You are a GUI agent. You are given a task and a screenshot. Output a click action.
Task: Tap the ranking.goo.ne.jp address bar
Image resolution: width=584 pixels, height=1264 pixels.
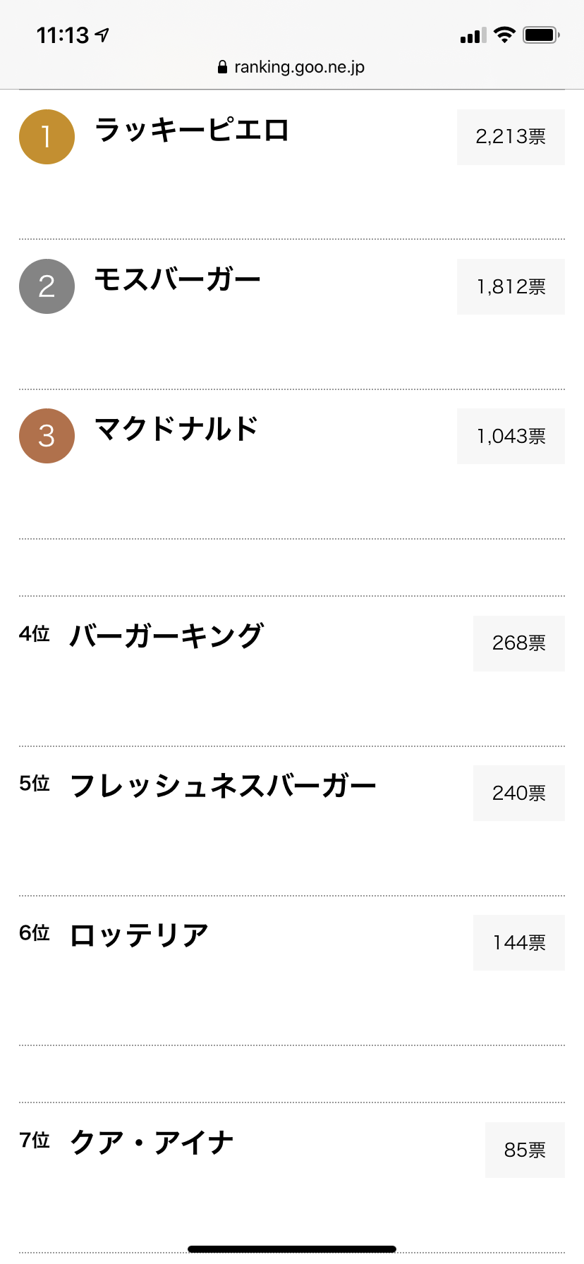[x=291, y=67]
